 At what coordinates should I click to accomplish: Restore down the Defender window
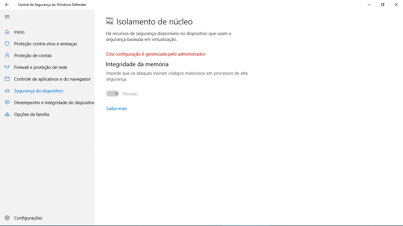(383, 5)
